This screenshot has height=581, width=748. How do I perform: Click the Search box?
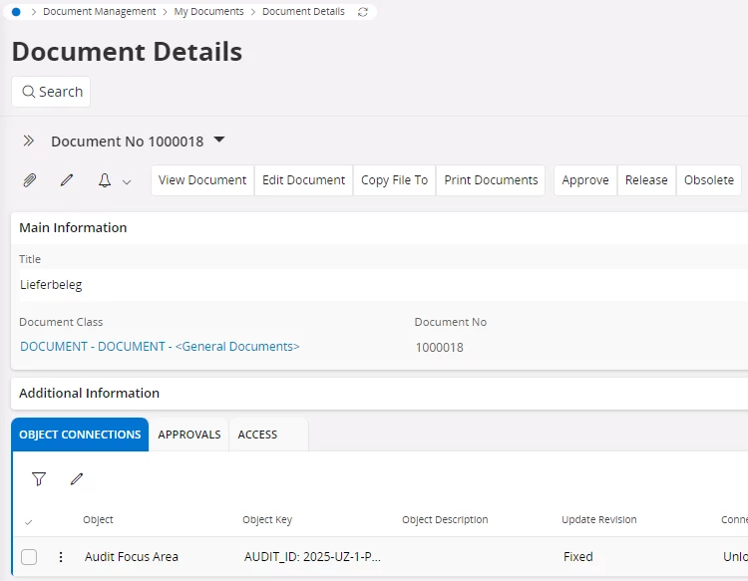51,92
